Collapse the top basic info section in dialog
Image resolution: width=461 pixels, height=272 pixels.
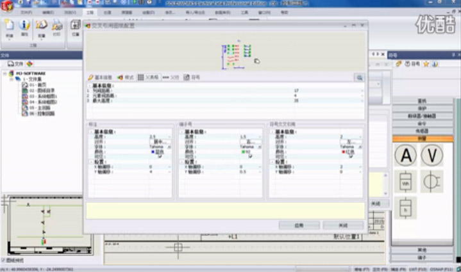click(x=89, y=86)
